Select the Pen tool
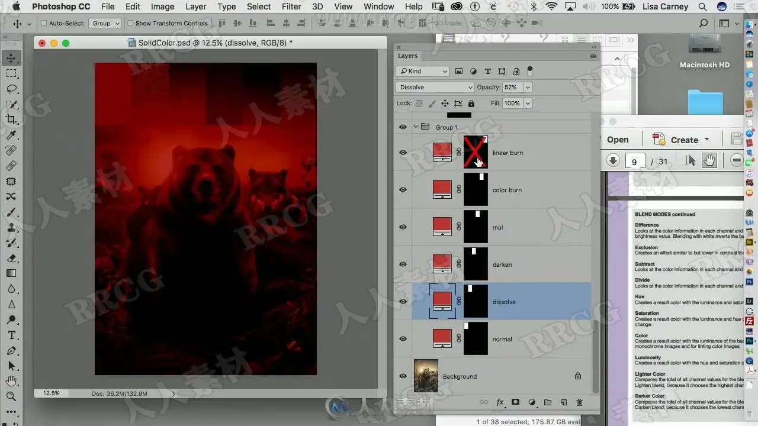The width and height of the screenshot is (758, 426). tap(11, 350)
